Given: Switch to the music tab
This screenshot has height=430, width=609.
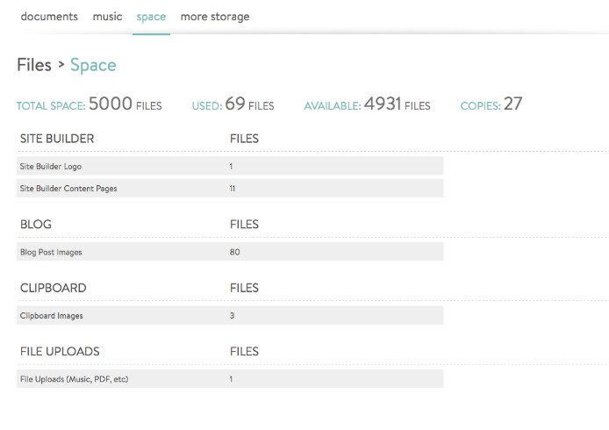Looking at the screenshot, I should click(107, 17).
